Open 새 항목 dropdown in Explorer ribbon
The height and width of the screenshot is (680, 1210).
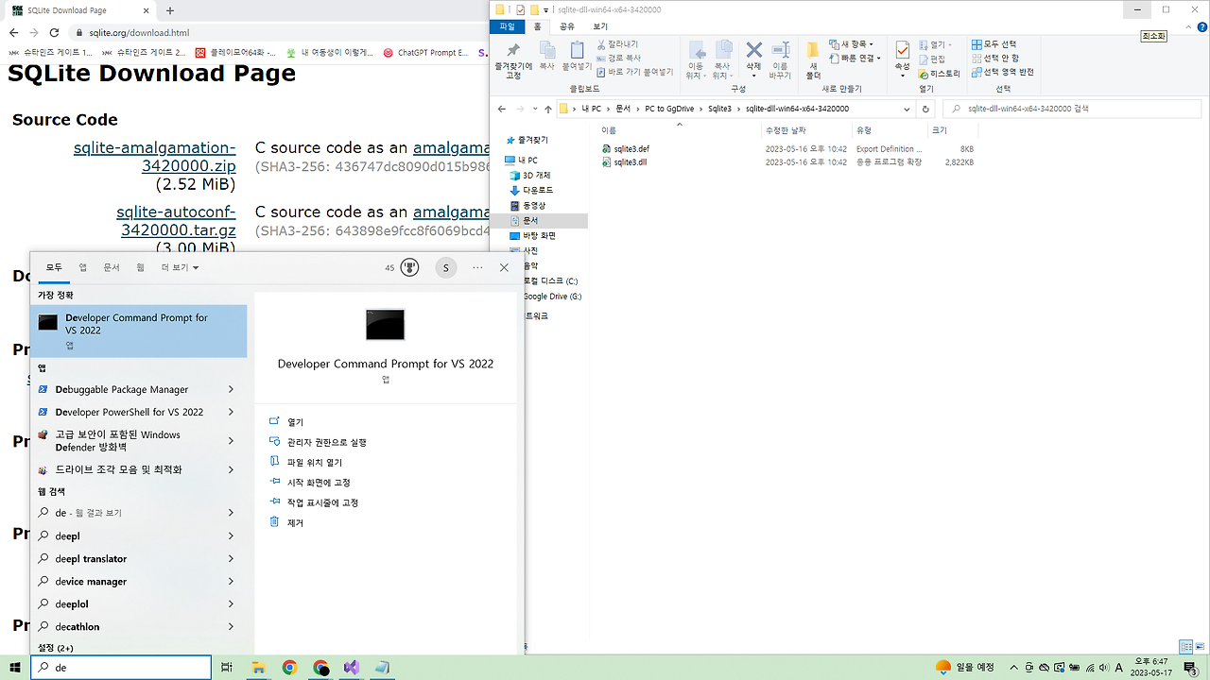852,44
